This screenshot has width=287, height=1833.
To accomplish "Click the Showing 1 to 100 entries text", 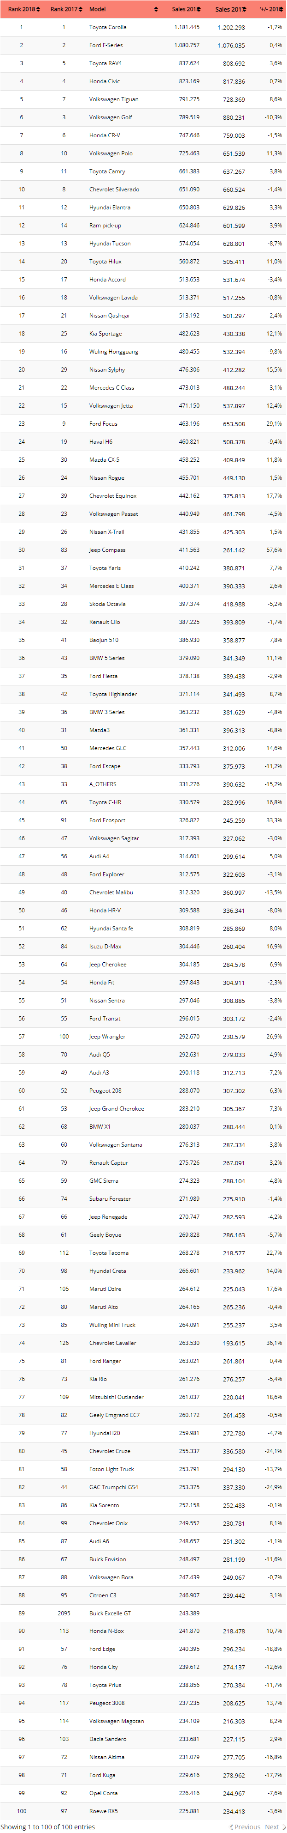I will pyautogui.click(x=47, y=1827).
